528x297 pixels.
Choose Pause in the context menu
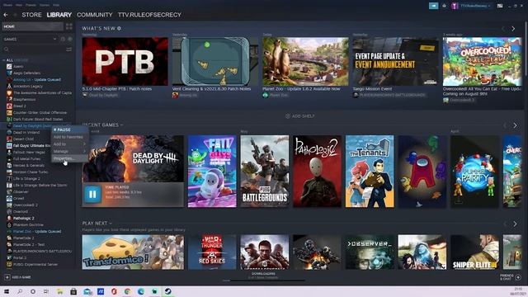coord(69,130)
